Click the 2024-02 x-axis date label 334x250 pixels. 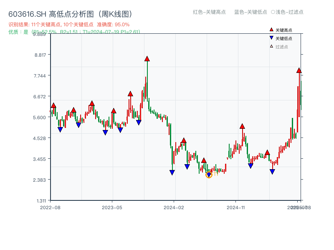point(174,207)
